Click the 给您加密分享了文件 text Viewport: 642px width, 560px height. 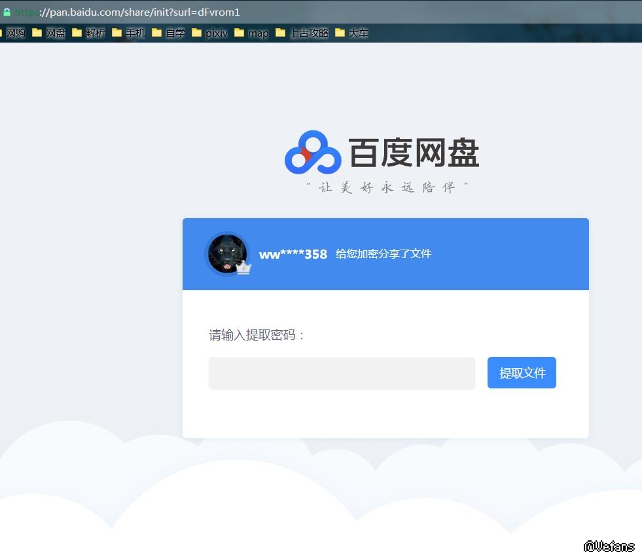[383, 253]
